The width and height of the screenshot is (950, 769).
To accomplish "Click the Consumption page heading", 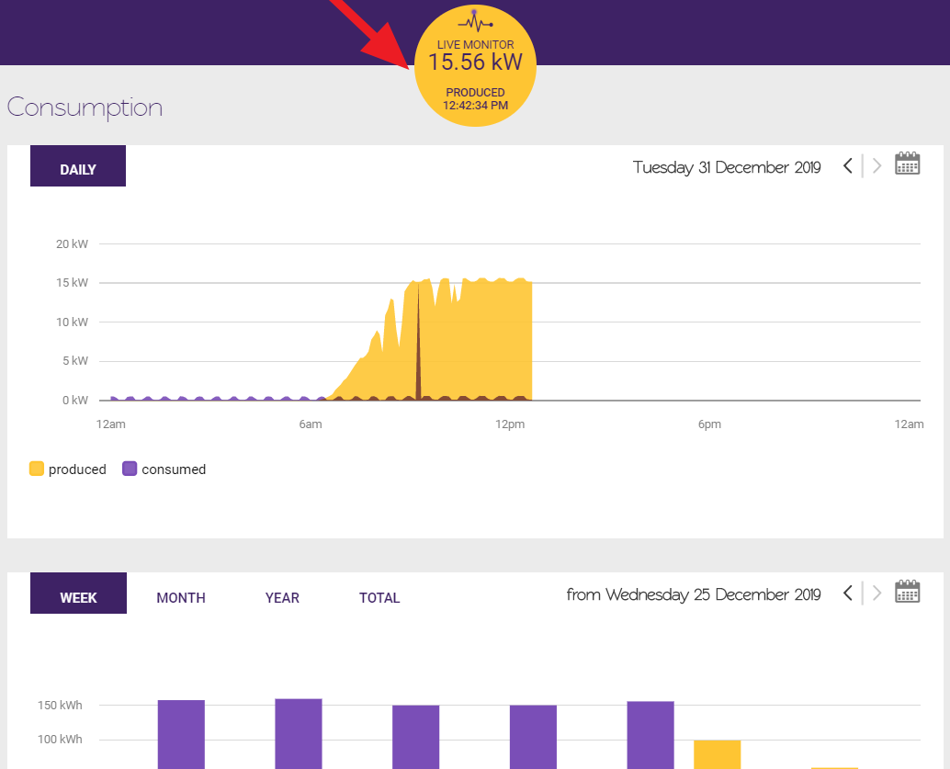I will pyautogui.click(x=85, y=107).
